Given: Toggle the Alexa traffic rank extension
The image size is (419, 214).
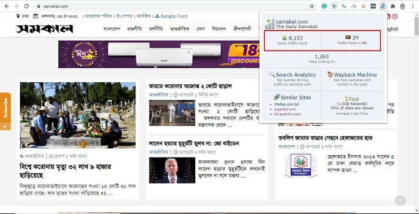Looking at the screenshot, I should (383, 6).
